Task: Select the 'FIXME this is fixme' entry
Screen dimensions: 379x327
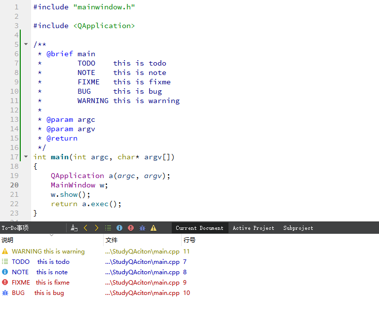Action: coord(40,283)
